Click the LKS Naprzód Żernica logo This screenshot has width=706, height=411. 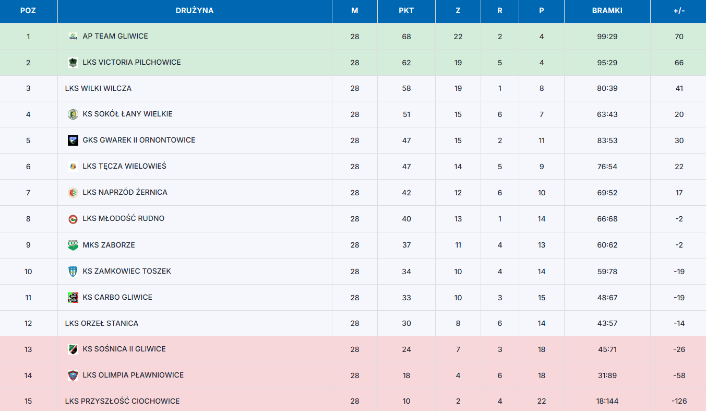(x=73, y=193)
